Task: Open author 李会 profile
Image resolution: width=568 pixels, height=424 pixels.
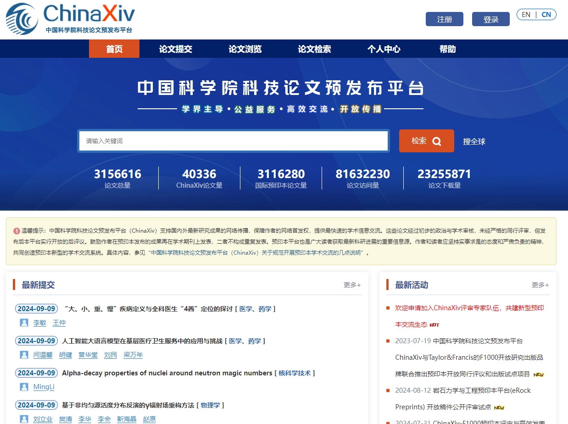Action: [x=104, y=419]
